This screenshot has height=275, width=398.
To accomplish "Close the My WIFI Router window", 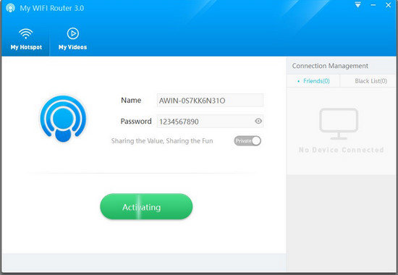I will [389, 5].
